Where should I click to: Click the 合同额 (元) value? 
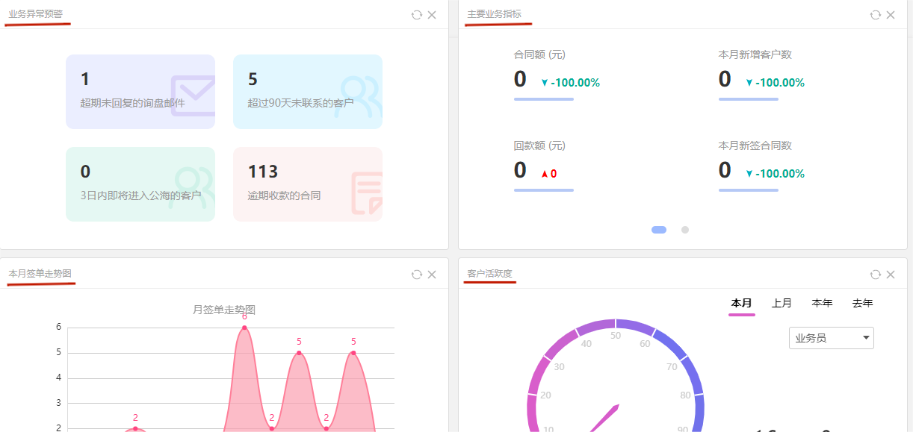(520, 79)
